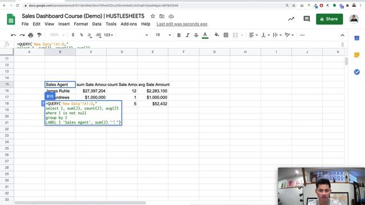Open the Borders tool
Screen dimensions: 365x205
pos(226,35)
